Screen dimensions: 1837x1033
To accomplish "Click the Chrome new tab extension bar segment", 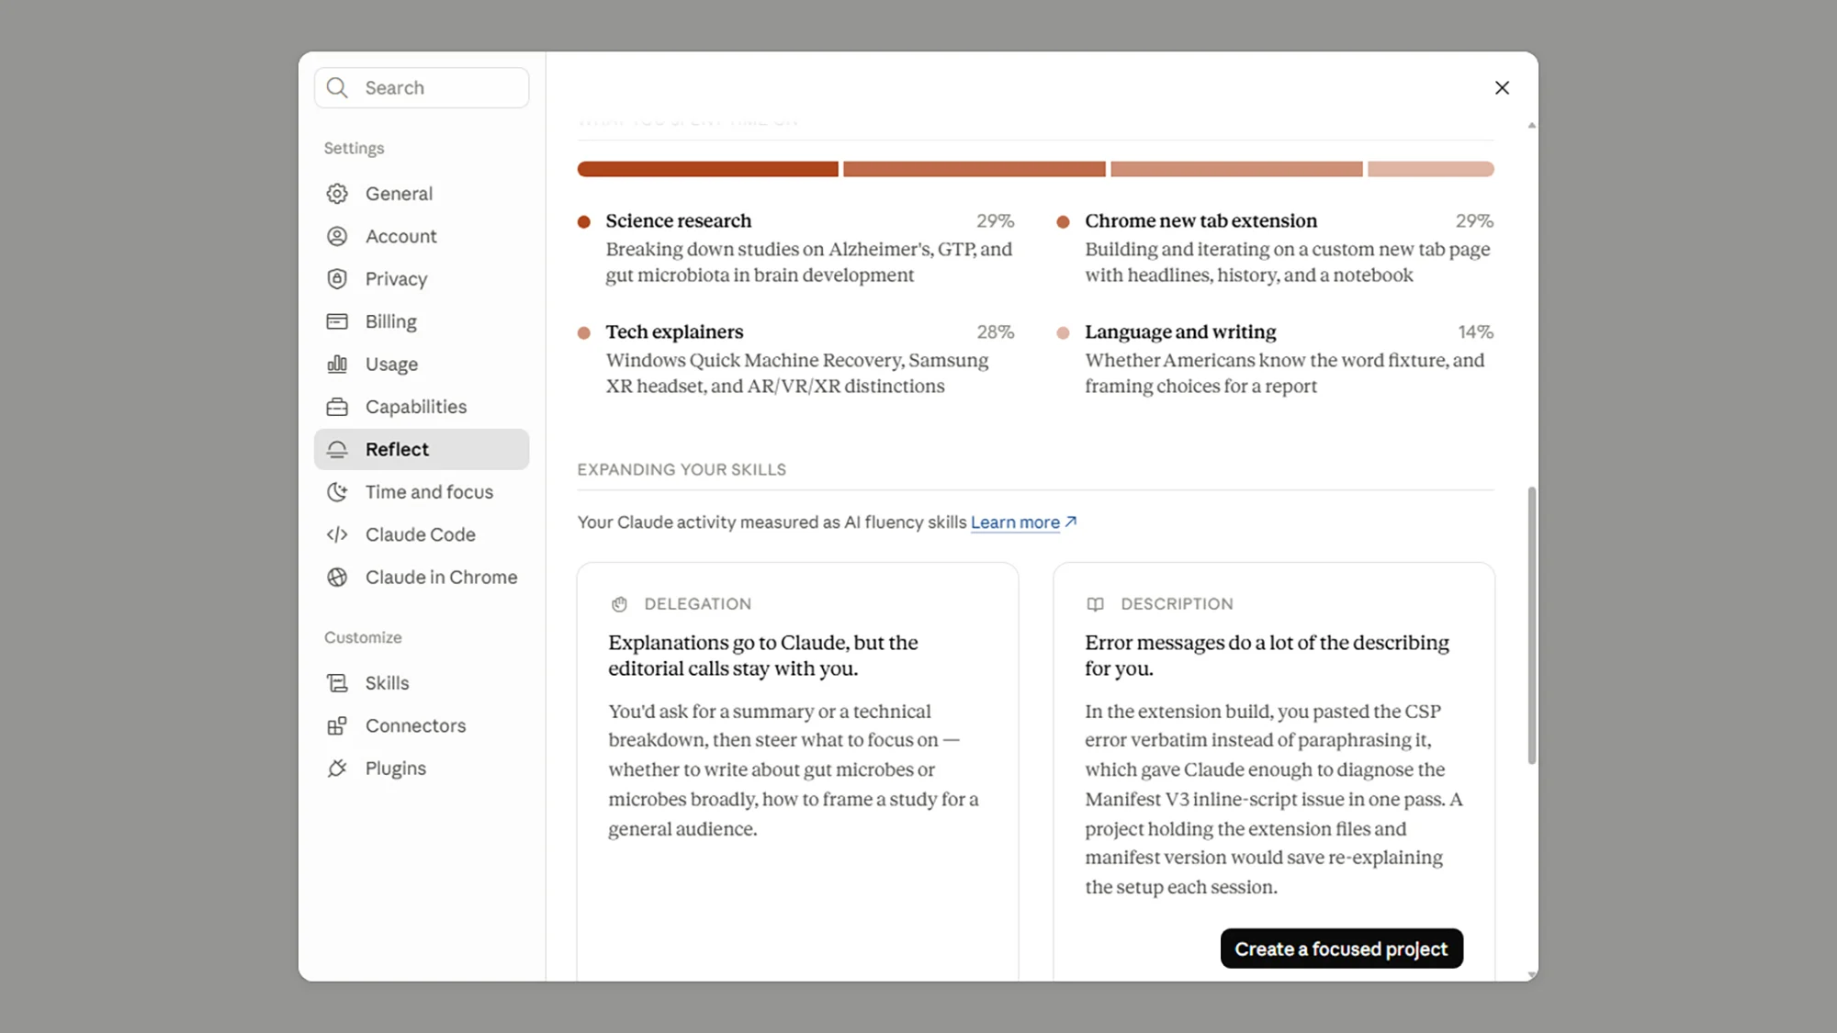I will click(974, 169).
